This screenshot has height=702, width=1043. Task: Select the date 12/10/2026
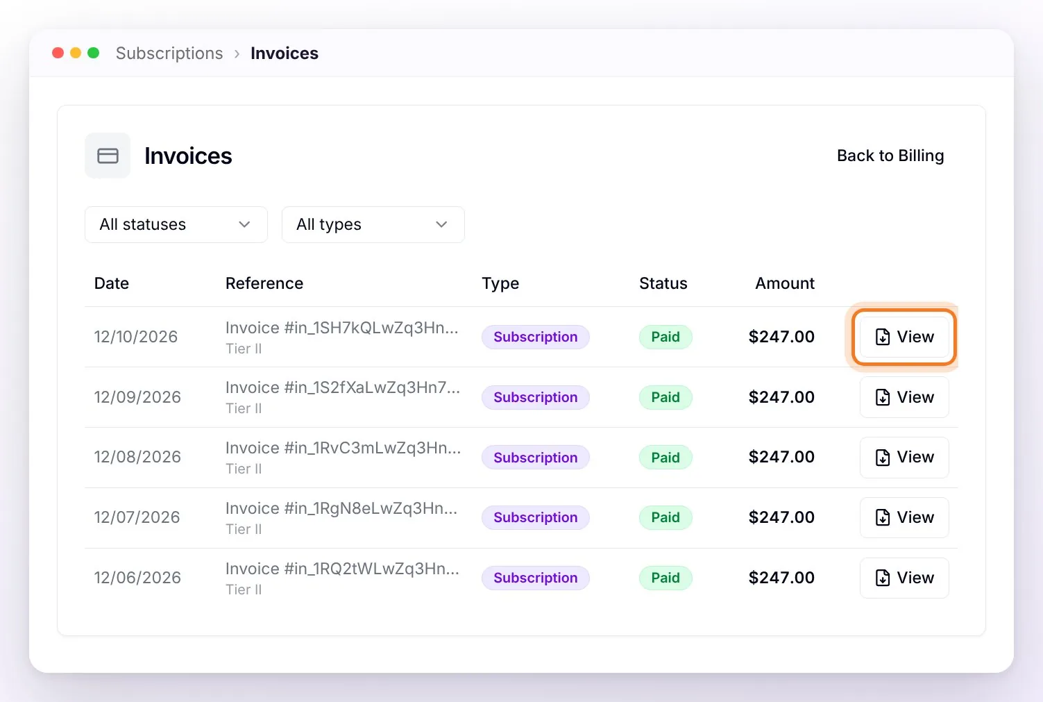point(136,337)
